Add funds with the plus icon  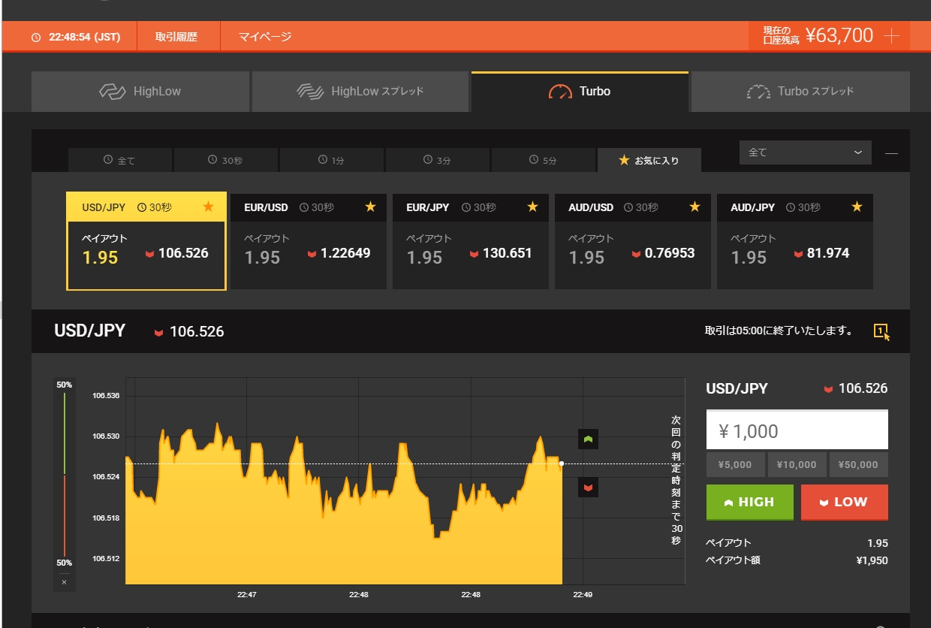click(x=891, y=36)
